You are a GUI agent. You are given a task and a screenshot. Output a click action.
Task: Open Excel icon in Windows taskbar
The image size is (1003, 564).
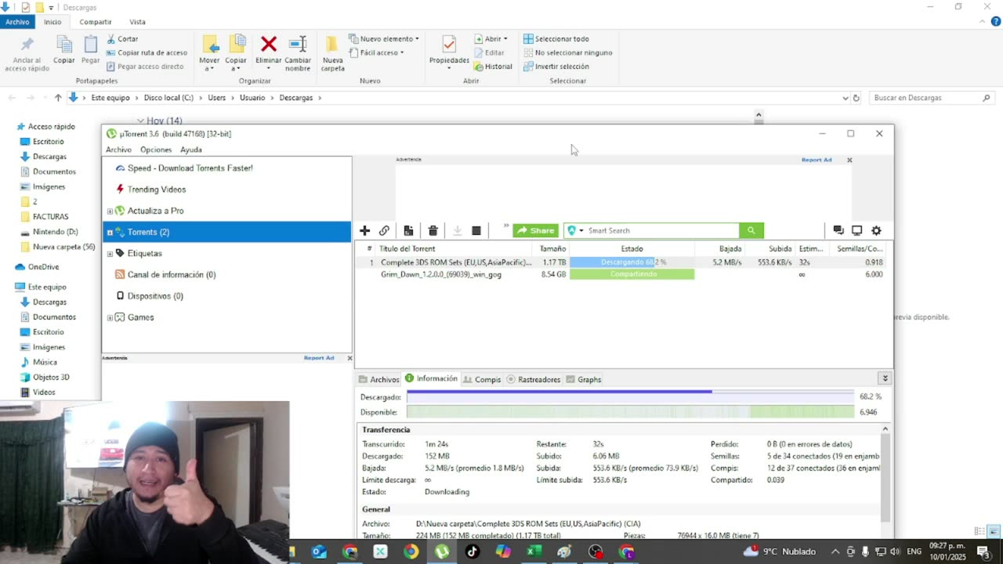click(x=534, y=551)
